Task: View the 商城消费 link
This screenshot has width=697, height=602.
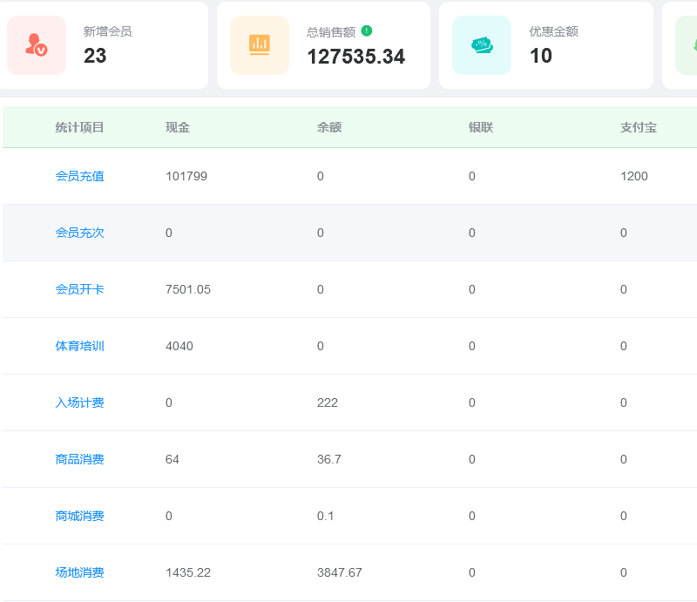Action: 79,516
